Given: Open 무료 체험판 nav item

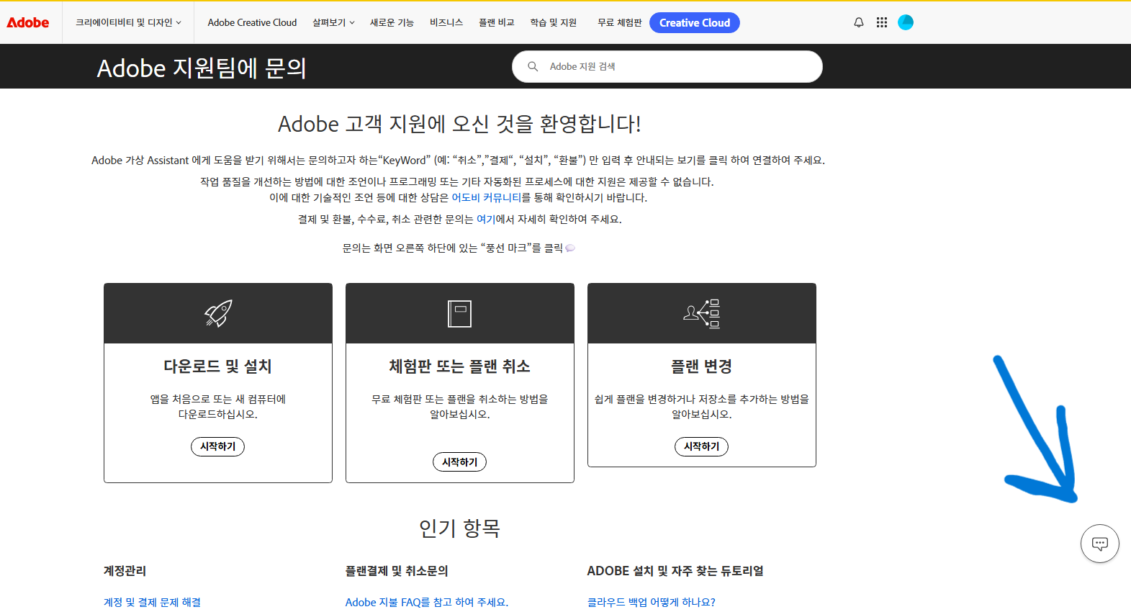Looking at the screenshot, I should pos(619,22).
